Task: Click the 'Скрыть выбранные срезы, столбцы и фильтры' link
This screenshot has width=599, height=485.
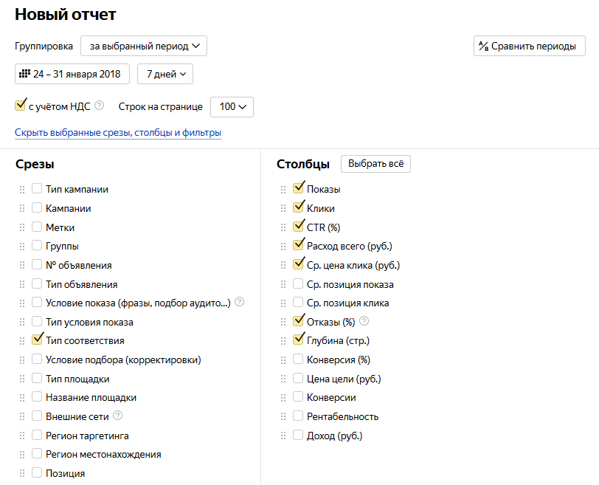Action: point(118,133)
